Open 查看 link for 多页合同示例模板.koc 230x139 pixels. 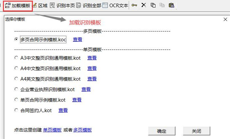tap(77, 39)
